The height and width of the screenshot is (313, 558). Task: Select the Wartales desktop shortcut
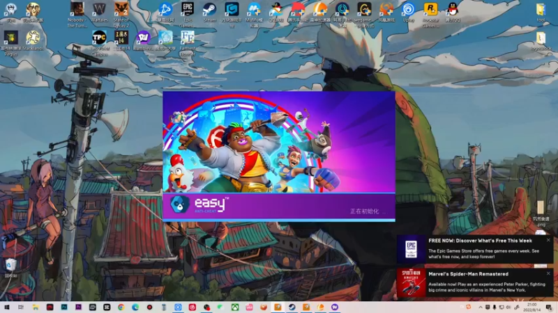pyautogui.click(x=99, y=13)
